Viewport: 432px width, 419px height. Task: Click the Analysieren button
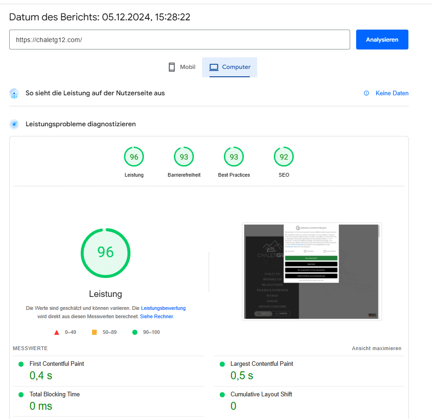(x=382, y=40)
